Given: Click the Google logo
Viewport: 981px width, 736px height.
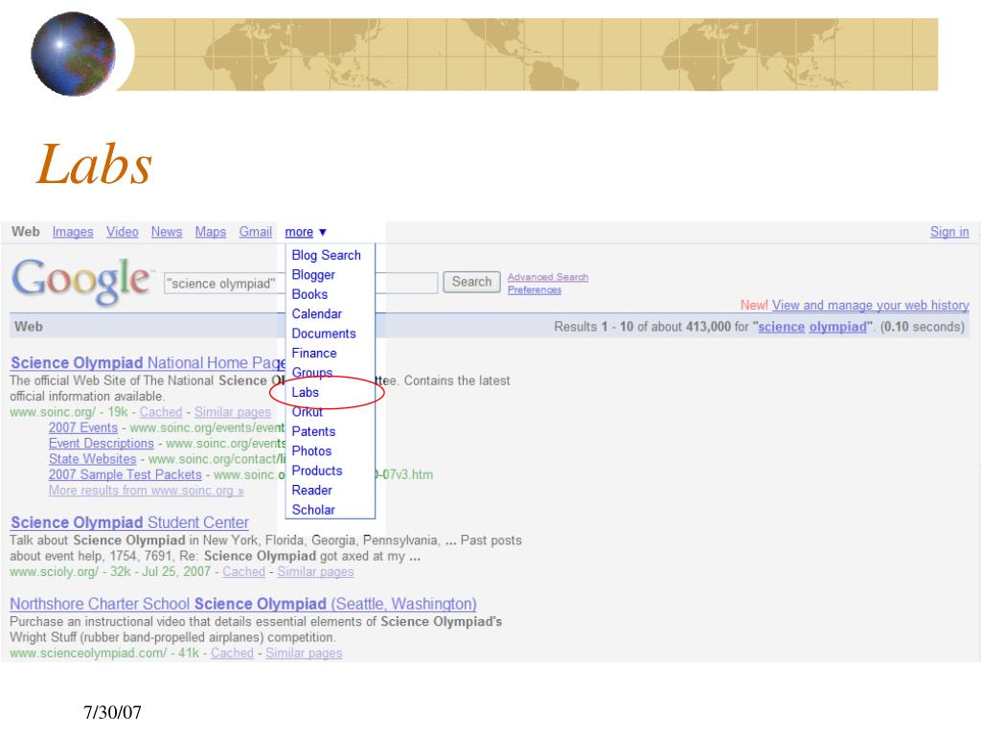Looking at the screenshot, I should pos(81,281).
